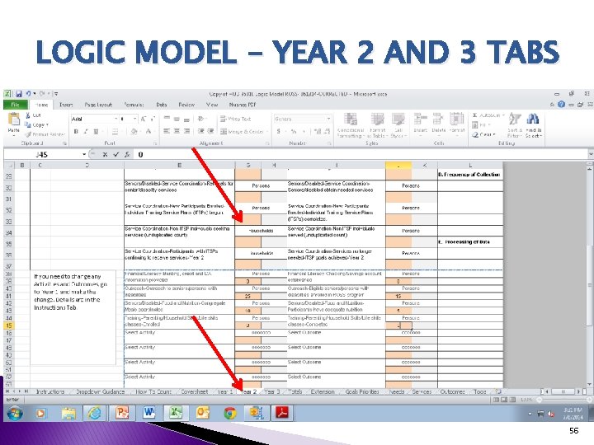Cancel the formula bar entry with the X

[x=105, y=154]
